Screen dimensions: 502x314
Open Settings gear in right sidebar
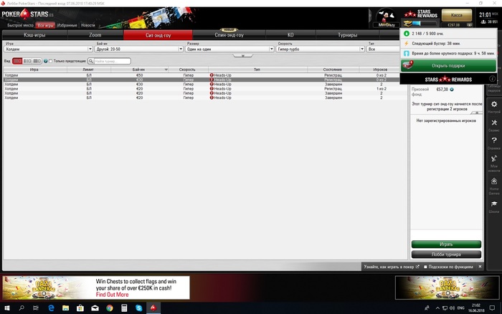[494, 105]
